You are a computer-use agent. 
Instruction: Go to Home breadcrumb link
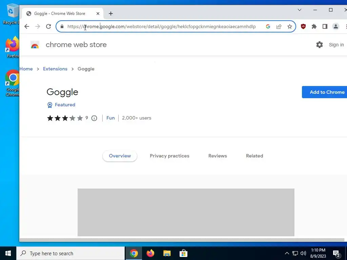click(x=26, y=69)
